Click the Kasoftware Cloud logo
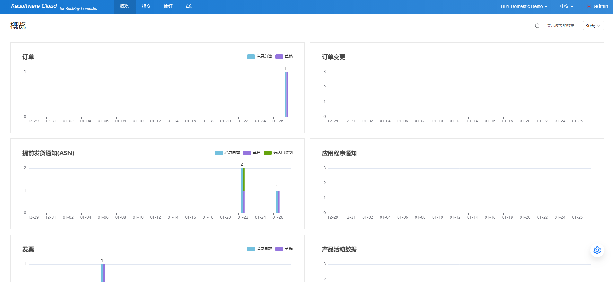The width and height of the screenshot is (613, 282). coord(34,6)
